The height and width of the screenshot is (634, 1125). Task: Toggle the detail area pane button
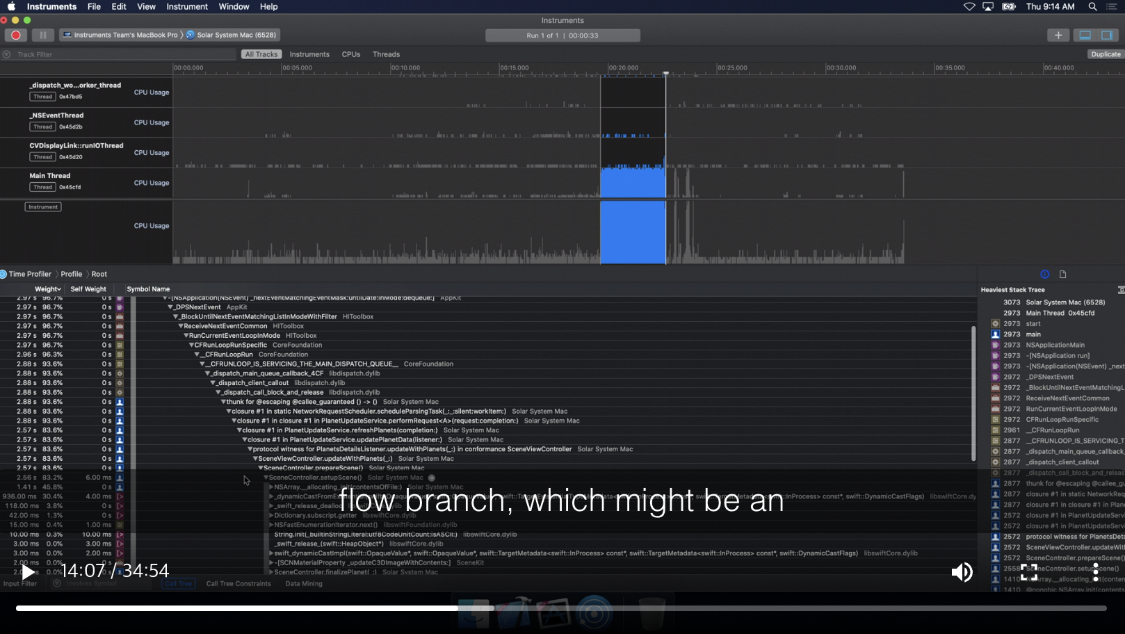(x=1085, y=35)
